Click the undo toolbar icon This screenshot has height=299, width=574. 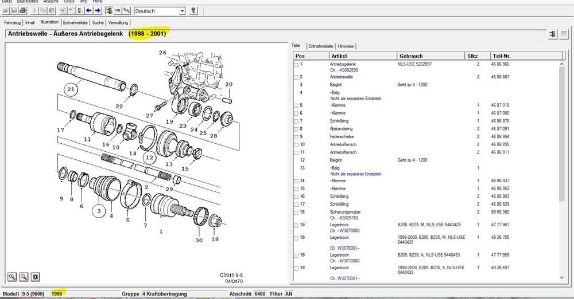click(x=63, y=11)
